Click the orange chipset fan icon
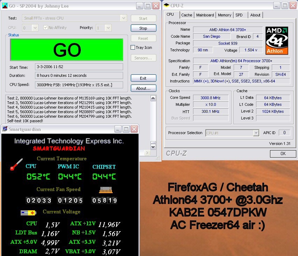The width and height of the screenshot is (298, 256). coord(106,190)
